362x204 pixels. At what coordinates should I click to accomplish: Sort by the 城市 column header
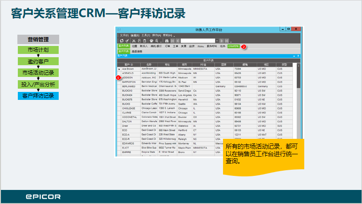click(185, 65)
